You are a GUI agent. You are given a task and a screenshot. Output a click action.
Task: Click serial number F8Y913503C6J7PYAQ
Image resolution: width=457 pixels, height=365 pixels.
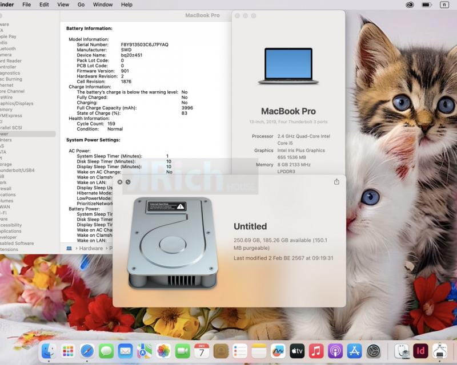[145, 44]
